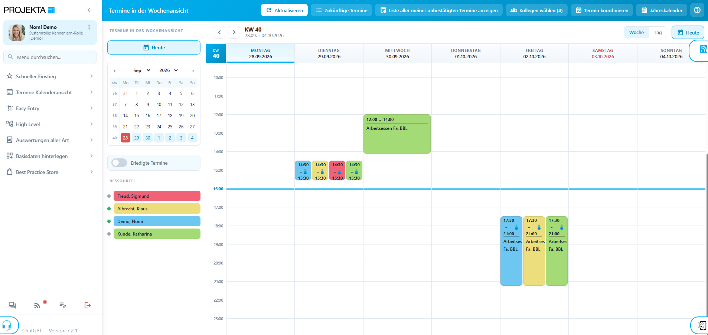Click the red logout icon

click(x=88, y=305)
